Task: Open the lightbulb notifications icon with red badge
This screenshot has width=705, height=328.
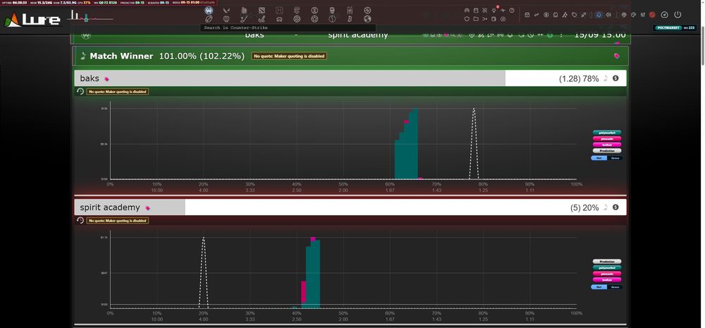Action: pyautogui.click(x=494, y=11)
